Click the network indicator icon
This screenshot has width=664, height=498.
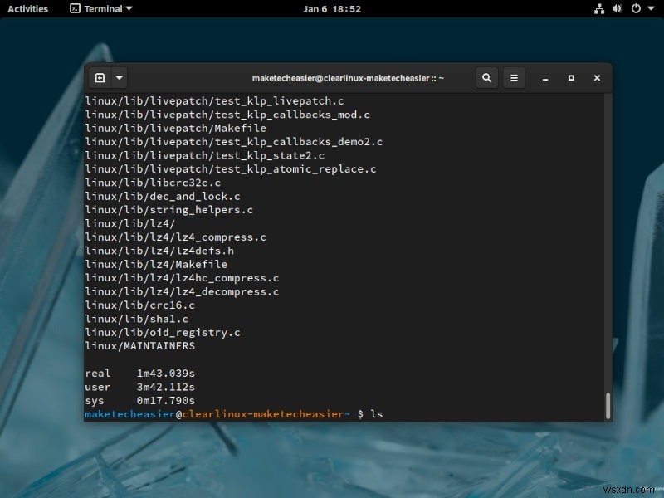pos(599,8)
